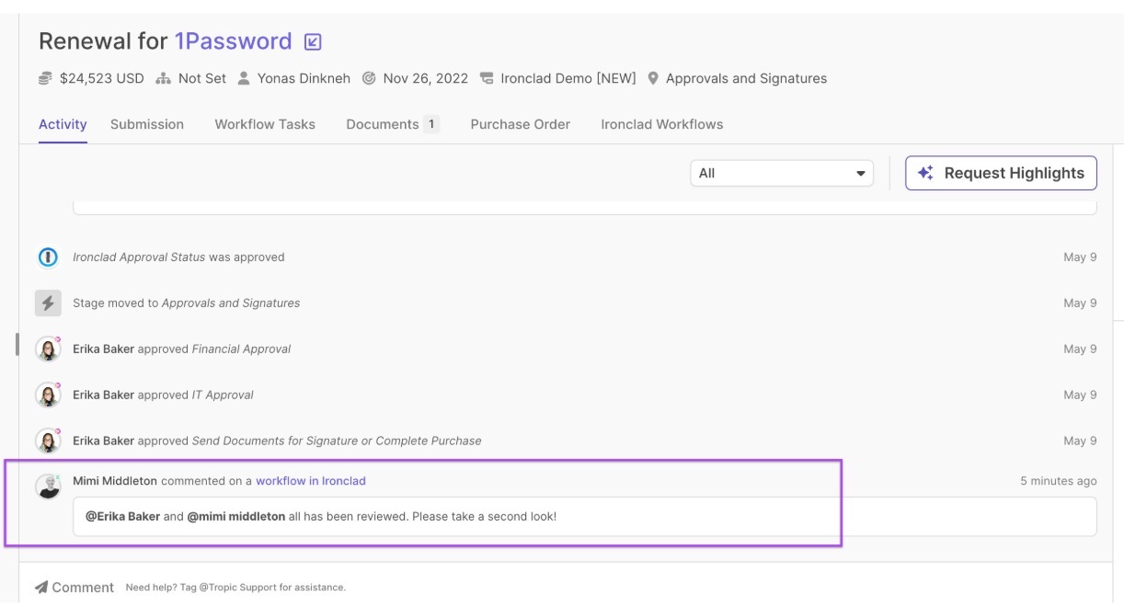Click the paper plane Comment icon
This screenshot has height=607, width=1124.
pyautogui.click(x=41, y=587)
